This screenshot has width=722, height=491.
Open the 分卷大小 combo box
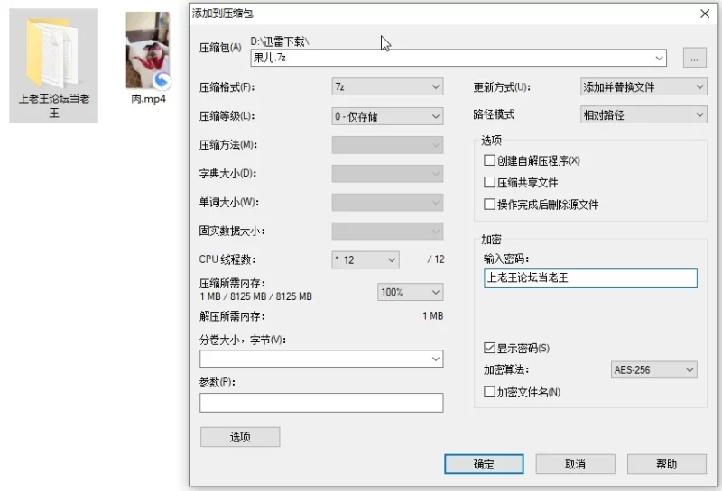click(321, 359)
